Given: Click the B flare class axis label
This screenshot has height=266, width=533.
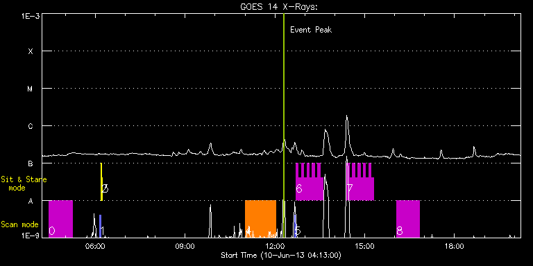Looking at the screenshot, I should 31,163.
